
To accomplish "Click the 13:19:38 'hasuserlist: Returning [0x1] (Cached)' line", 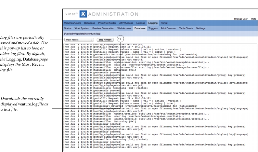I will point(106,140).
